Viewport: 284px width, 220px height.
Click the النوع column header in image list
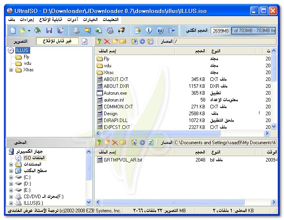pyautogui.click(x=231, y=51)
